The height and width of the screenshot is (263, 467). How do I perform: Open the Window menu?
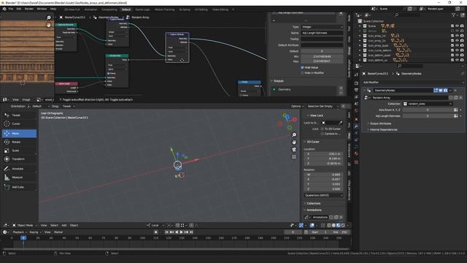click(x=42, y=9)
